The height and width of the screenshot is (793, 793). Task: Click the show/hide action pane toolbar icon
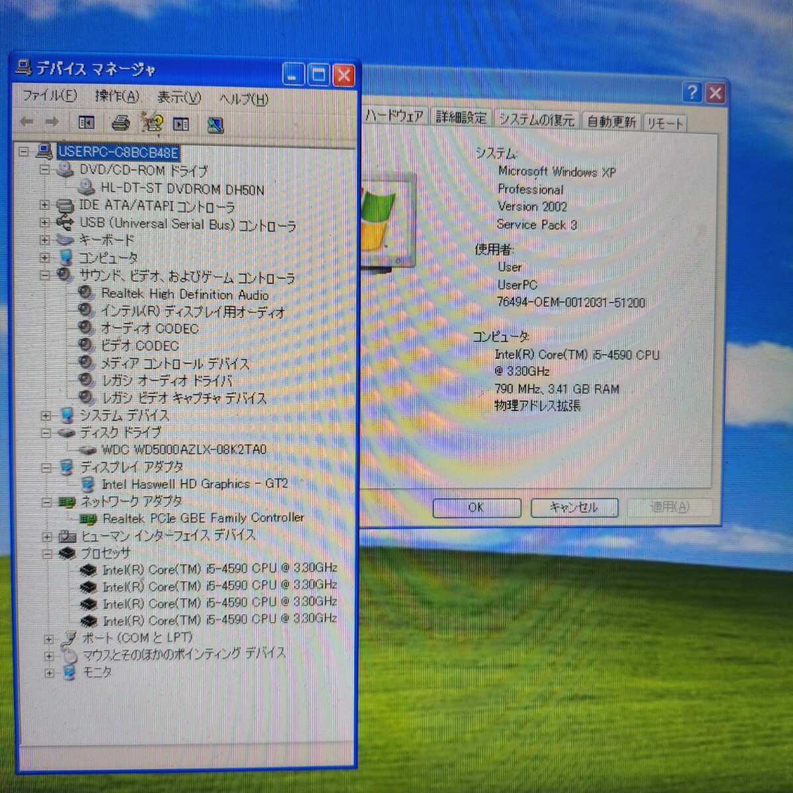coord(181,124)
